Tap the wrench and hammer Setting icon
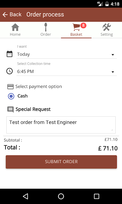 [x=107, y=27]
